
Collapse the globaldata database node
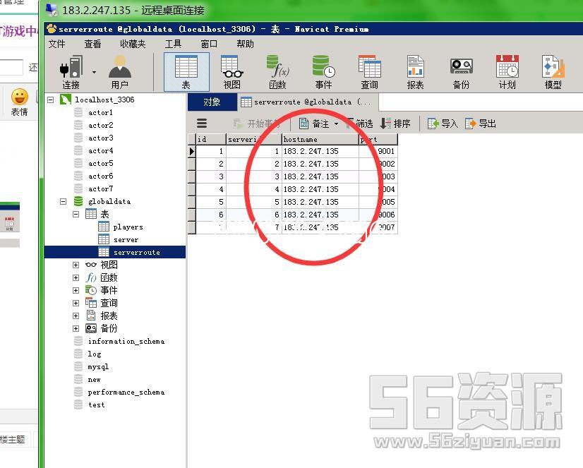[64, 202]
